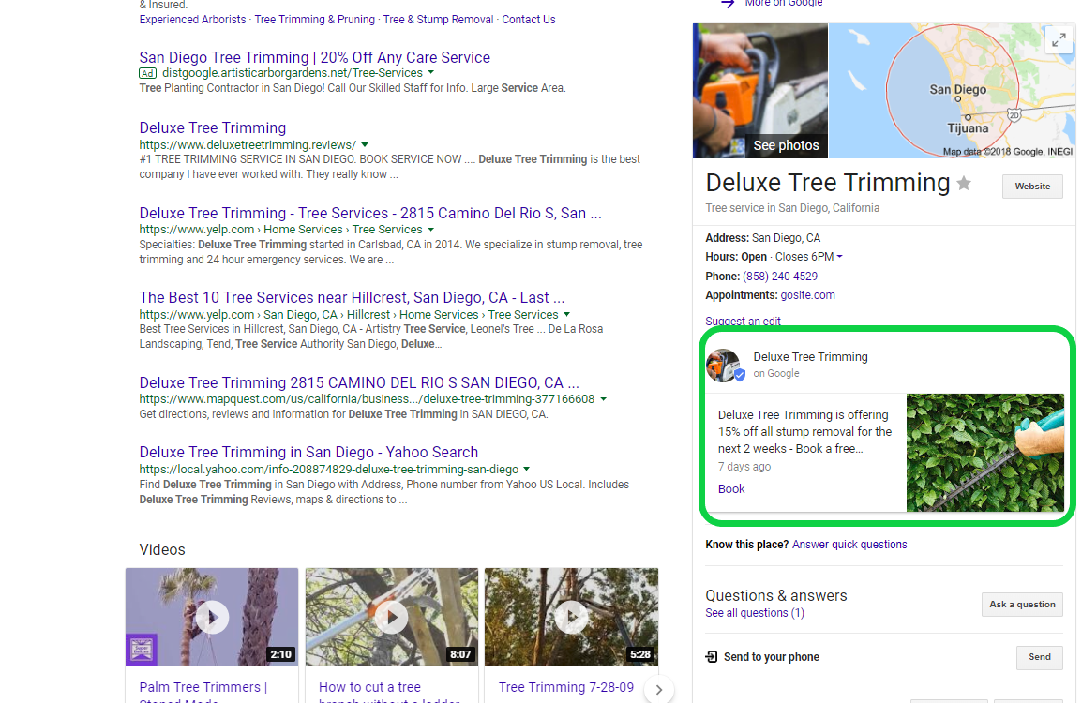Click the 15% off stump removal post text
Viewport: 1082px width, 703px height.
(x=804, y=432)
